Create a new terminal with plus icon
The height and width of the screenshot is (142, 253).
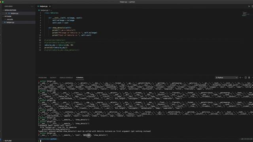[240, 78]
